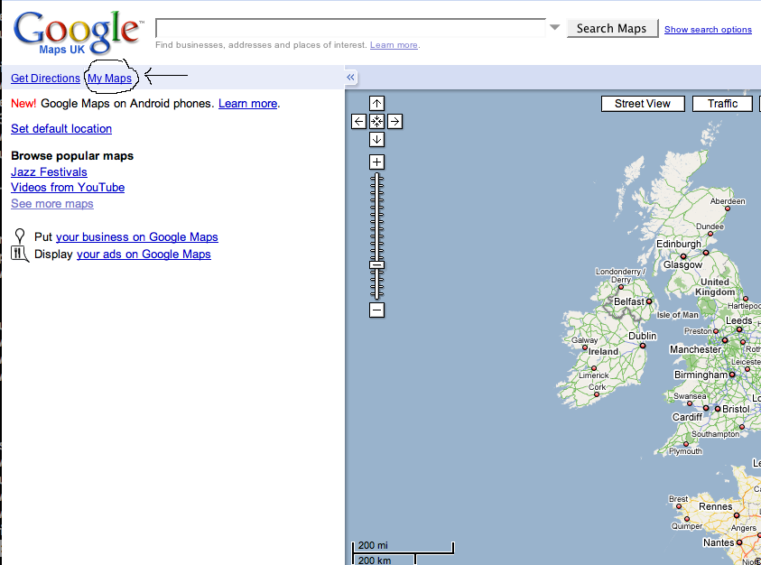Enable Street View mode
Viewport: 761px width, 565px height.
[643, 104]
